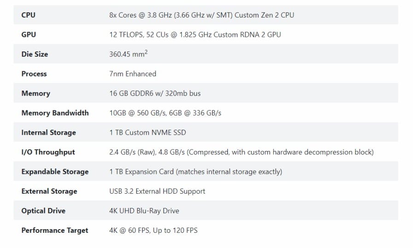Image resolution: width=413 pixels, height=248 pixels.
Task: Click the 1 TB Custom NVME SSD text
Action: (x=147, y=133)
